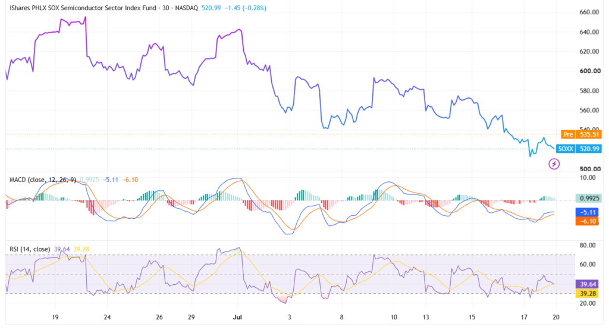
Task: Click the Jul date marker on time axis
Action: (237, 317)
